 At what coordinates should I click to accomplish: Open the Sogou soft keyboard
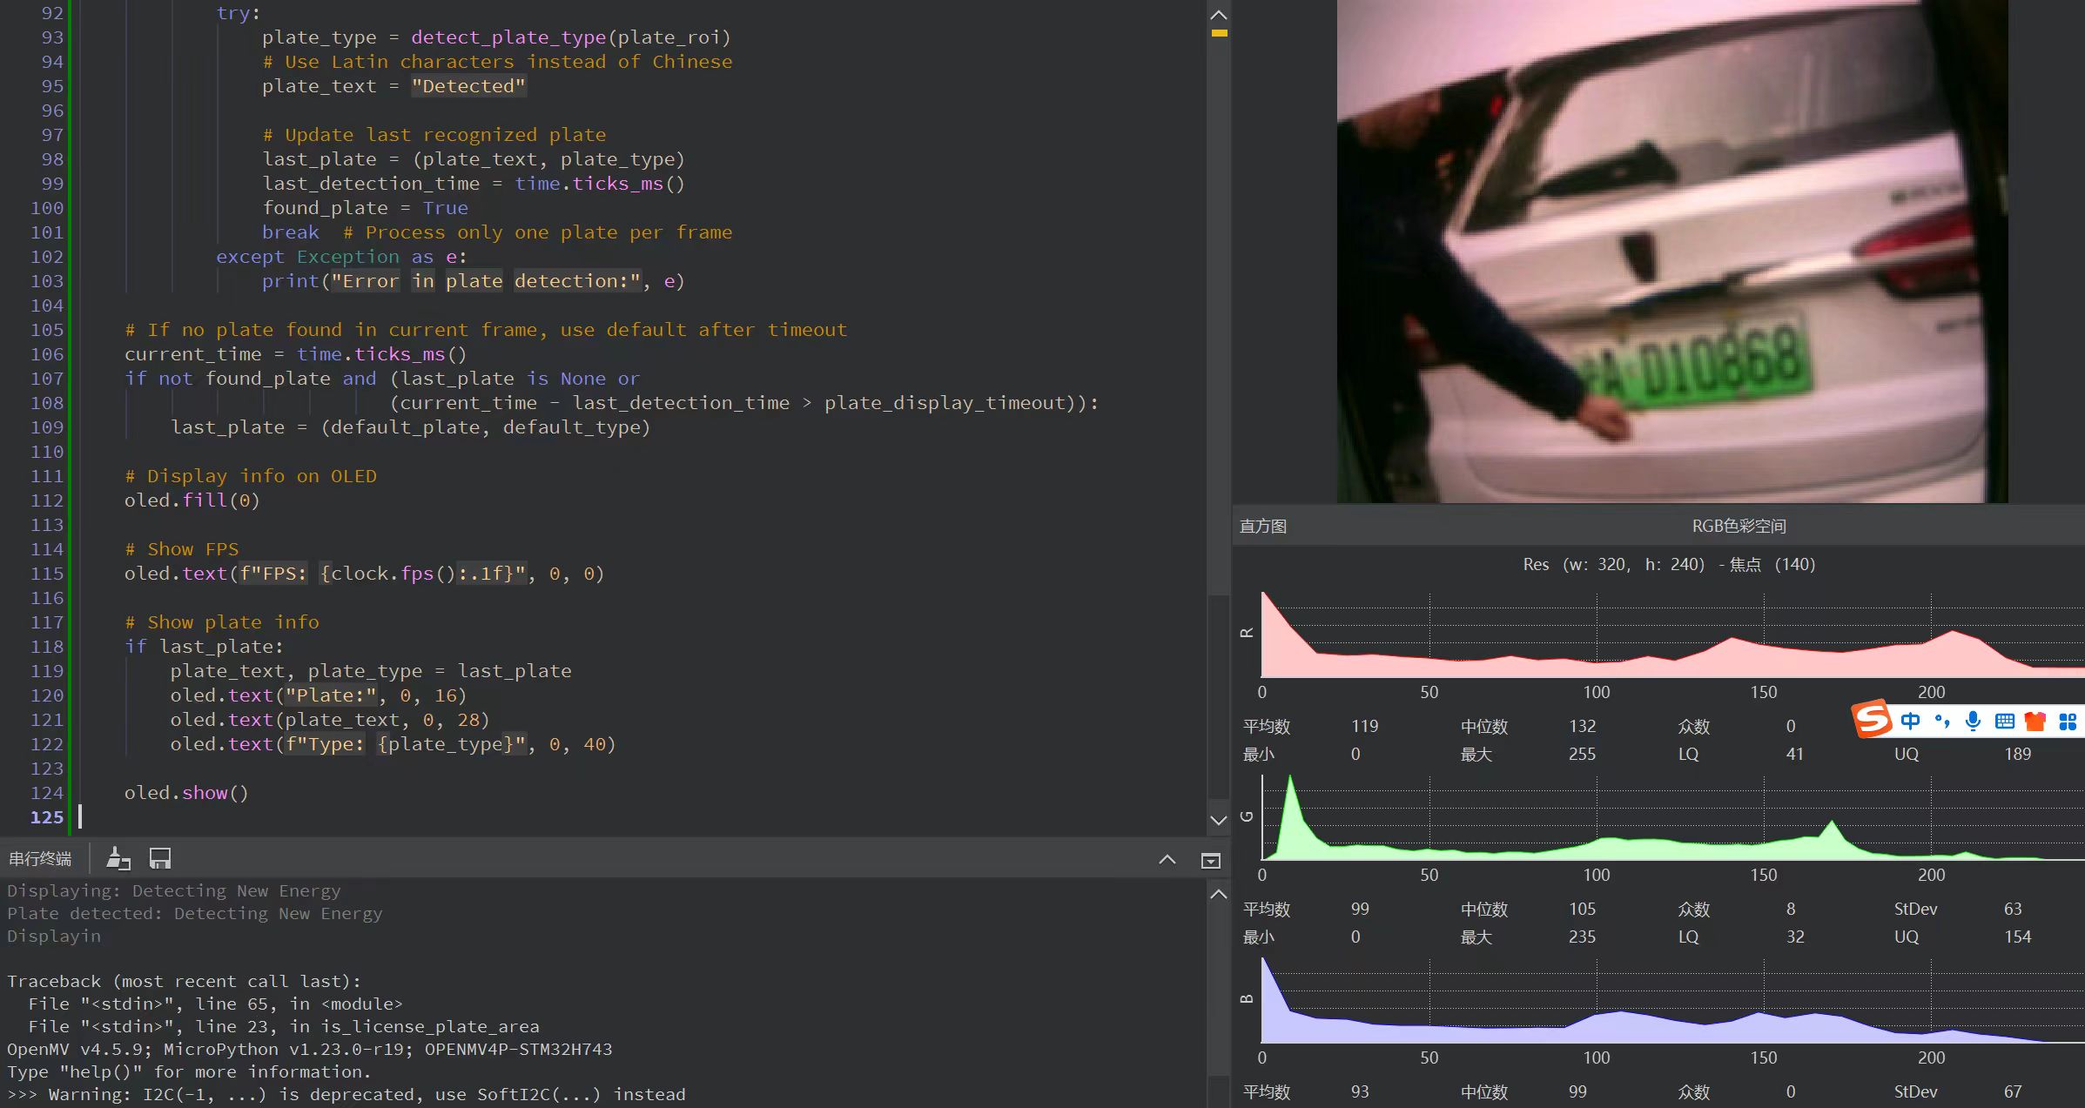2004,721
